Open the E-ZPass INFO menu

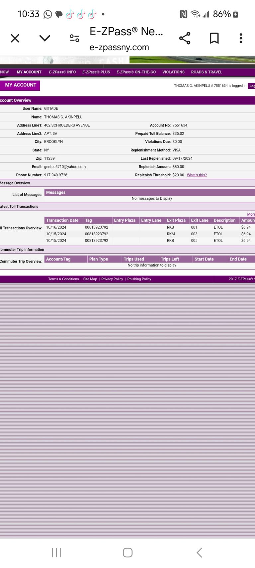coord(62,72)
